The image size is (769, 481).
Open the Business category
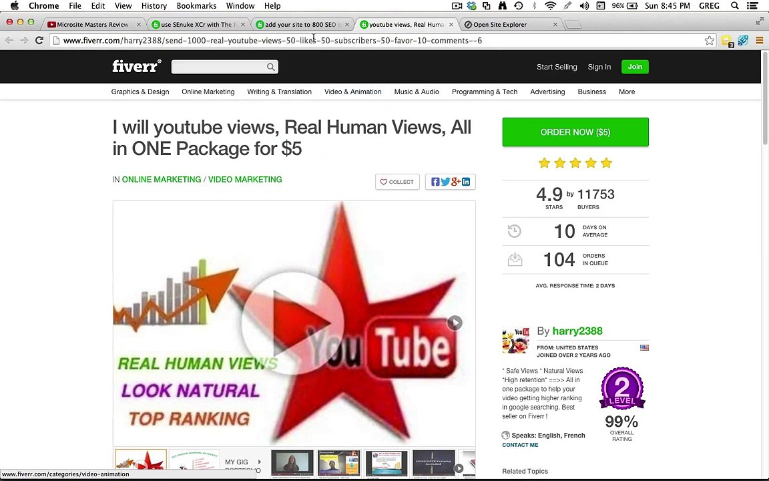pos(591,92)
